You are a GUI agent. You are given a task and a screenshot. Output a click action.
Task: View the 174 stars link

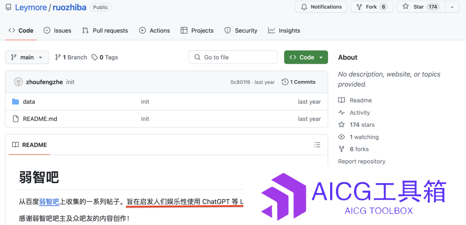pos(356,125)
